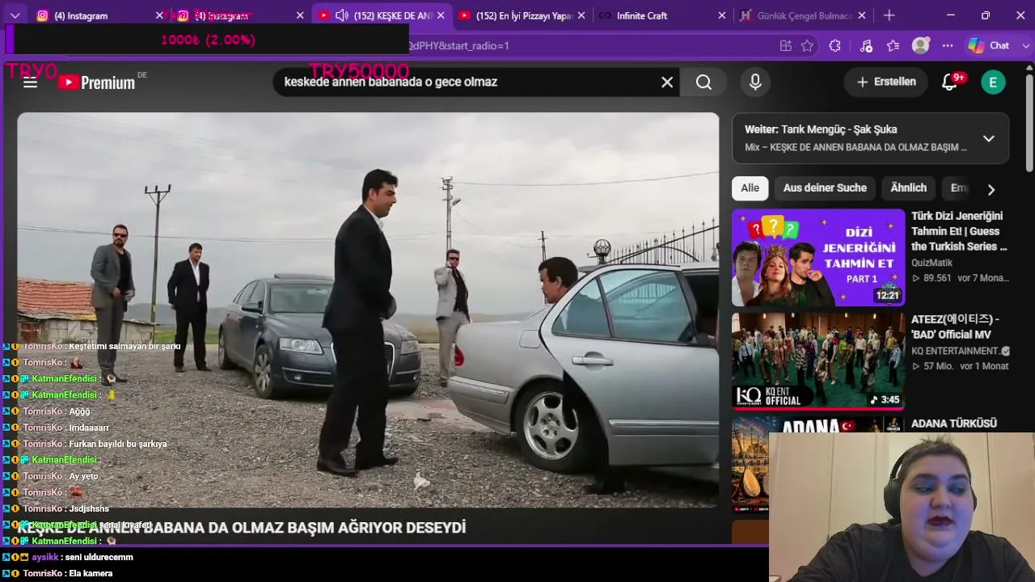1035x582 pixels.
Task: Open a new browser tab
Action: 889,15
